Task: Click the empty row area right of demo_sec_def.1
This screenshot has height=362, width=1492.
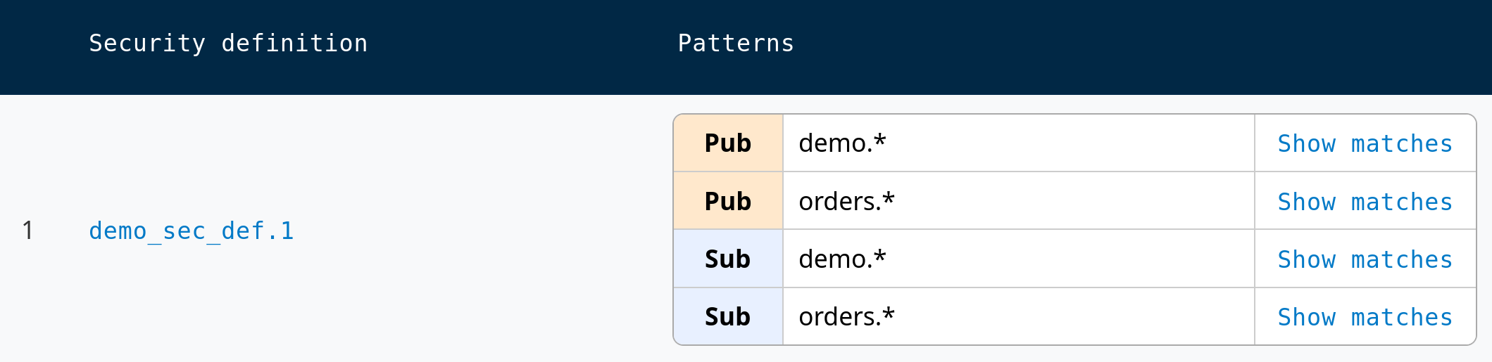Action: tap(479, 231)
